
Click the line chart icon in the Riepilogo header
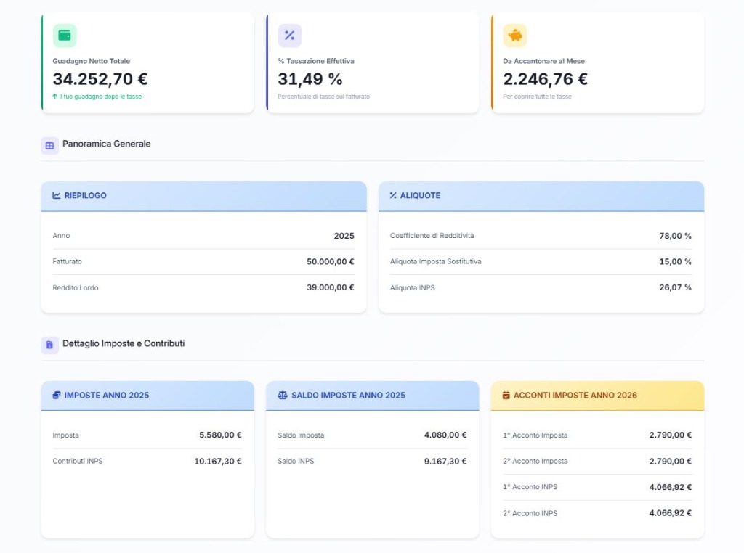pos(57,195)
